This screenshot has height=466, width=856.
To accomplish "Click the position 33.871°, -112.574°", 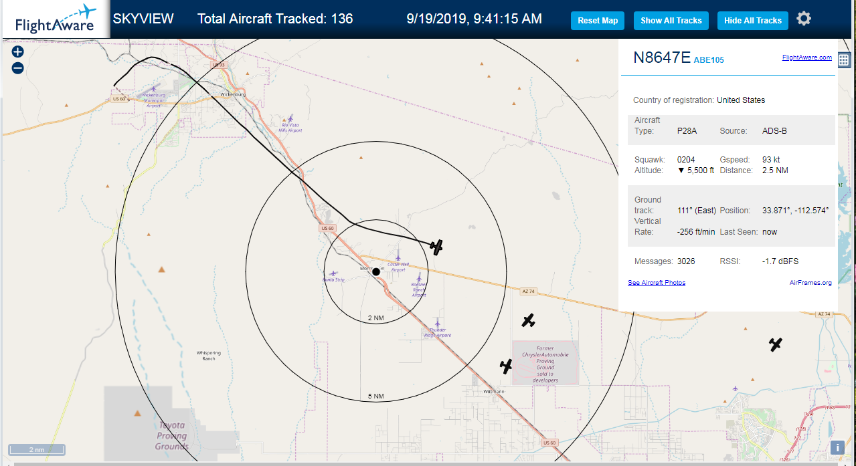I will pos(795,211).
